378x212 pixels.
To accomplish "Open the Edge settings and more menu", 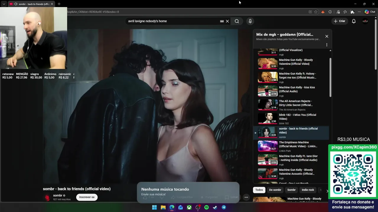I will point(359,12).
